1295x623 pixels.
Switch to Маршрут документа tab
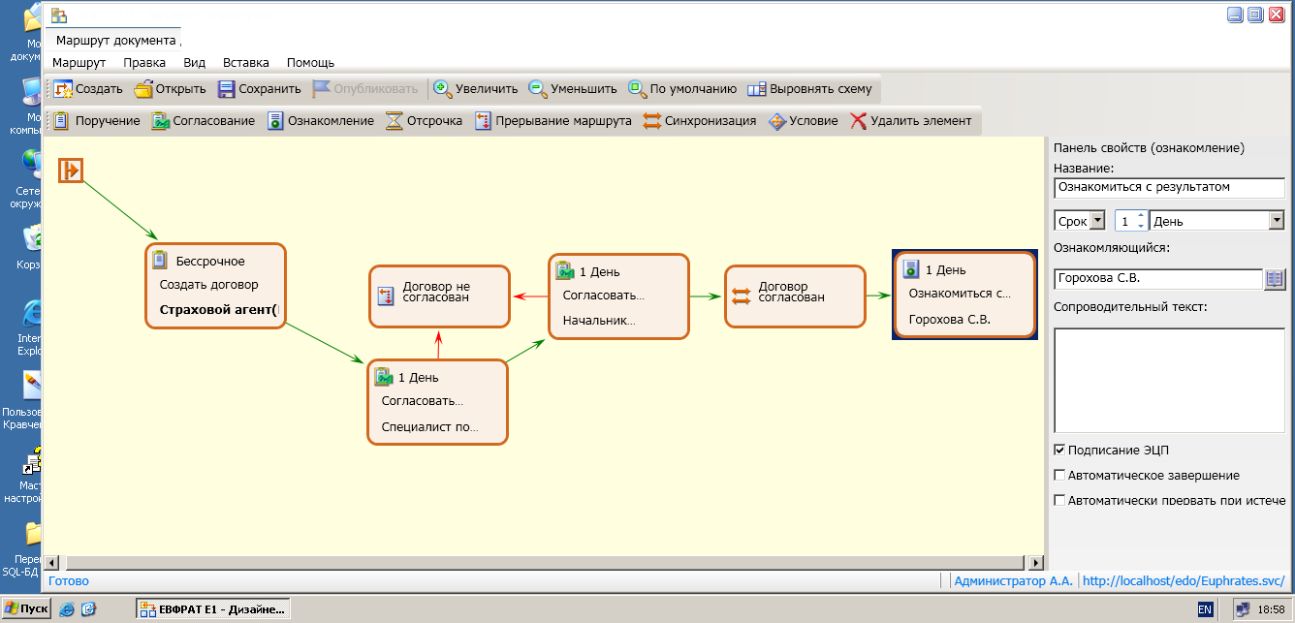click(116, 41)
